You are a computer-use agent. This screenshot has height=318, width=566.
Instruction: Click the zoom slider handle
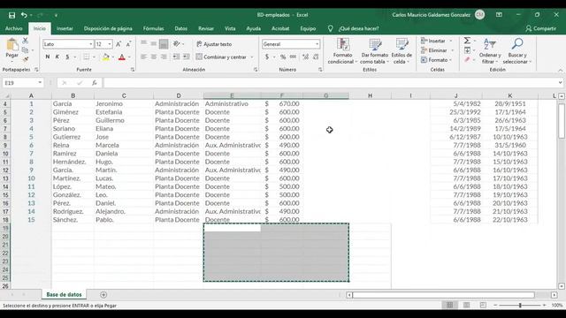pyautogui.click(x=520, y=306)
